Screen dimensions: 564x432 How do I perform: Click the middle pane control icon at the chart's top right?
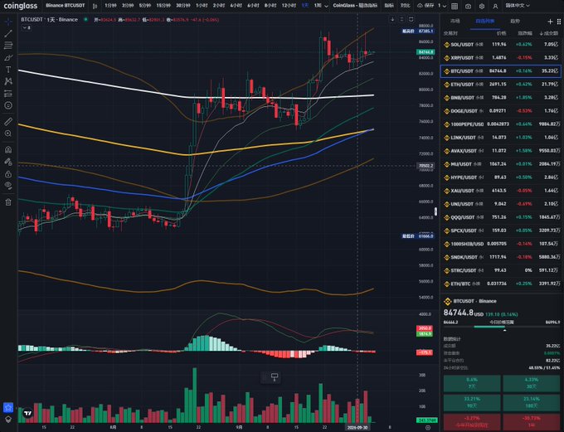click(401, 19)
